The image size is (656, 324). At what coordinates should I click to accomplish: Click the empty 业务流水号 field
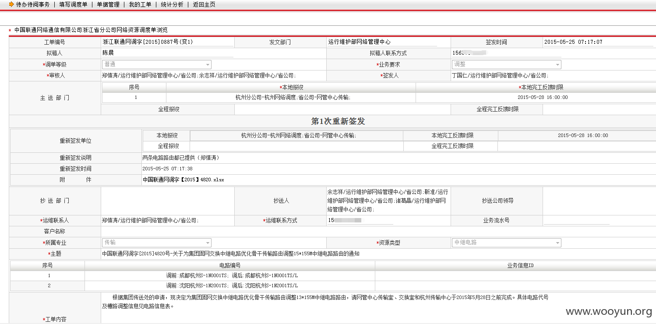click(x=576, y=221)
